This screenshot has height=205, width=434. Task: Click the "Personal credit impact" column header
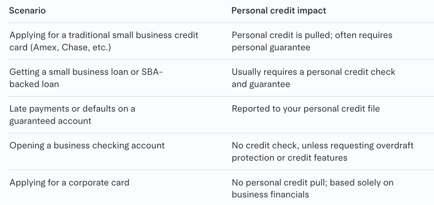[x=278, y=11]
